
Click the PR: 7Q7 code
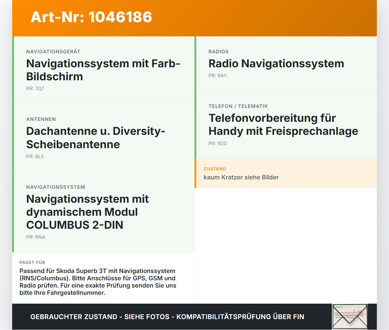coord(35,88)
